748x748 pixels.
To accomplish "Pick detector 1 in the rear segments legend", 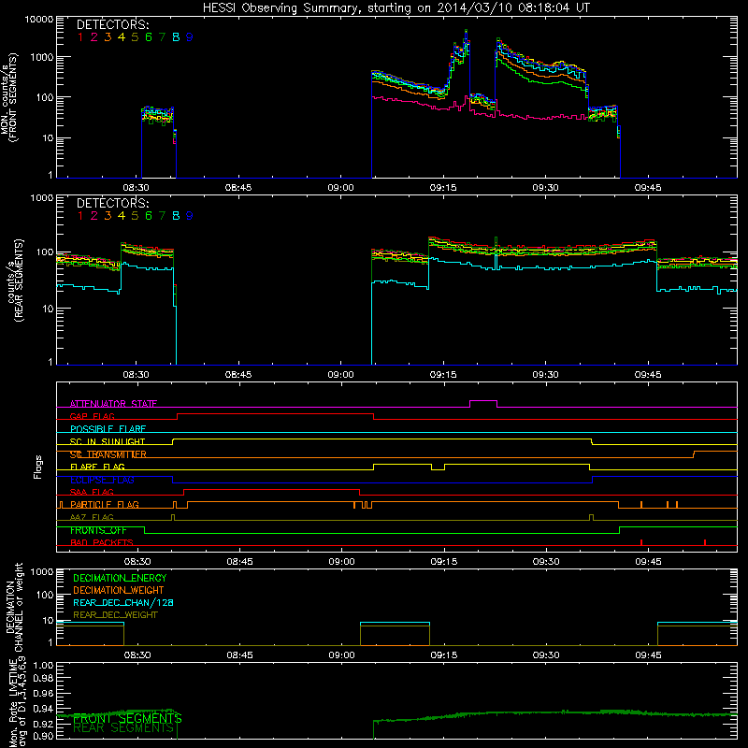I will click(x=80, y=216).
